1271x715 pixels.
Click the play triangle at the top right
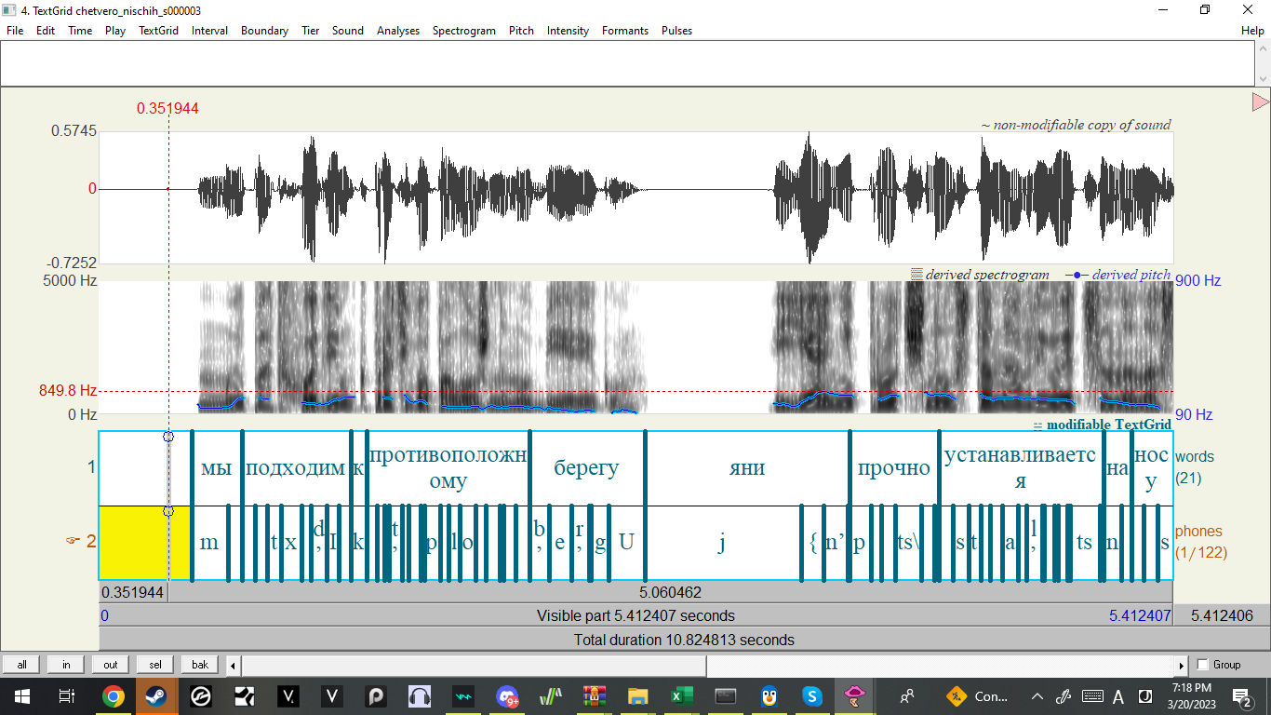click(1260, 101)
